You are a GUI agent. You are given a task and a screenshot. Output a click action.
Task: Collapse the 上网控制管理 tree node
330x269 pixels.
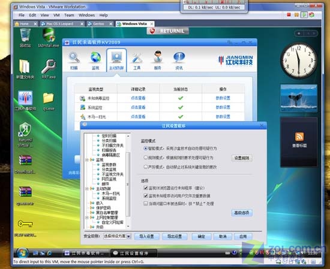(x=87, y=217)
